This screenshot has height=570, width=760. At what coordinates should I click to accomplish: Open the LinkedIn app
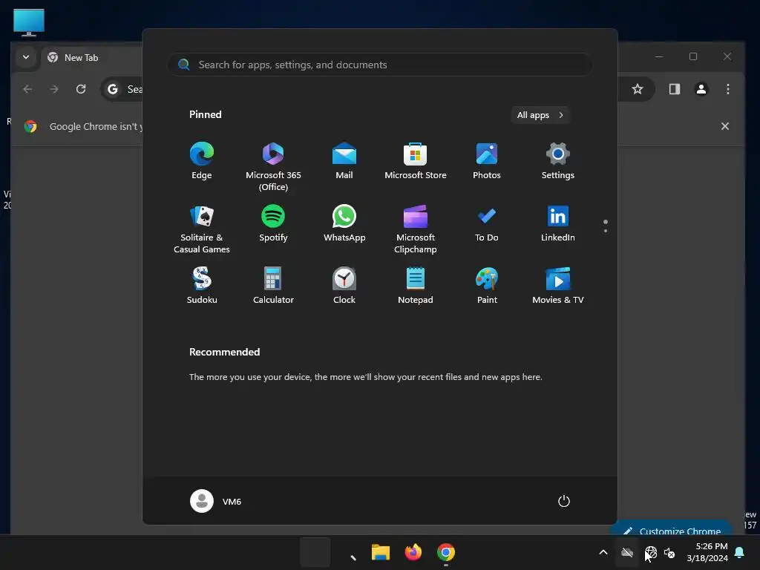(x=558, y=223)
